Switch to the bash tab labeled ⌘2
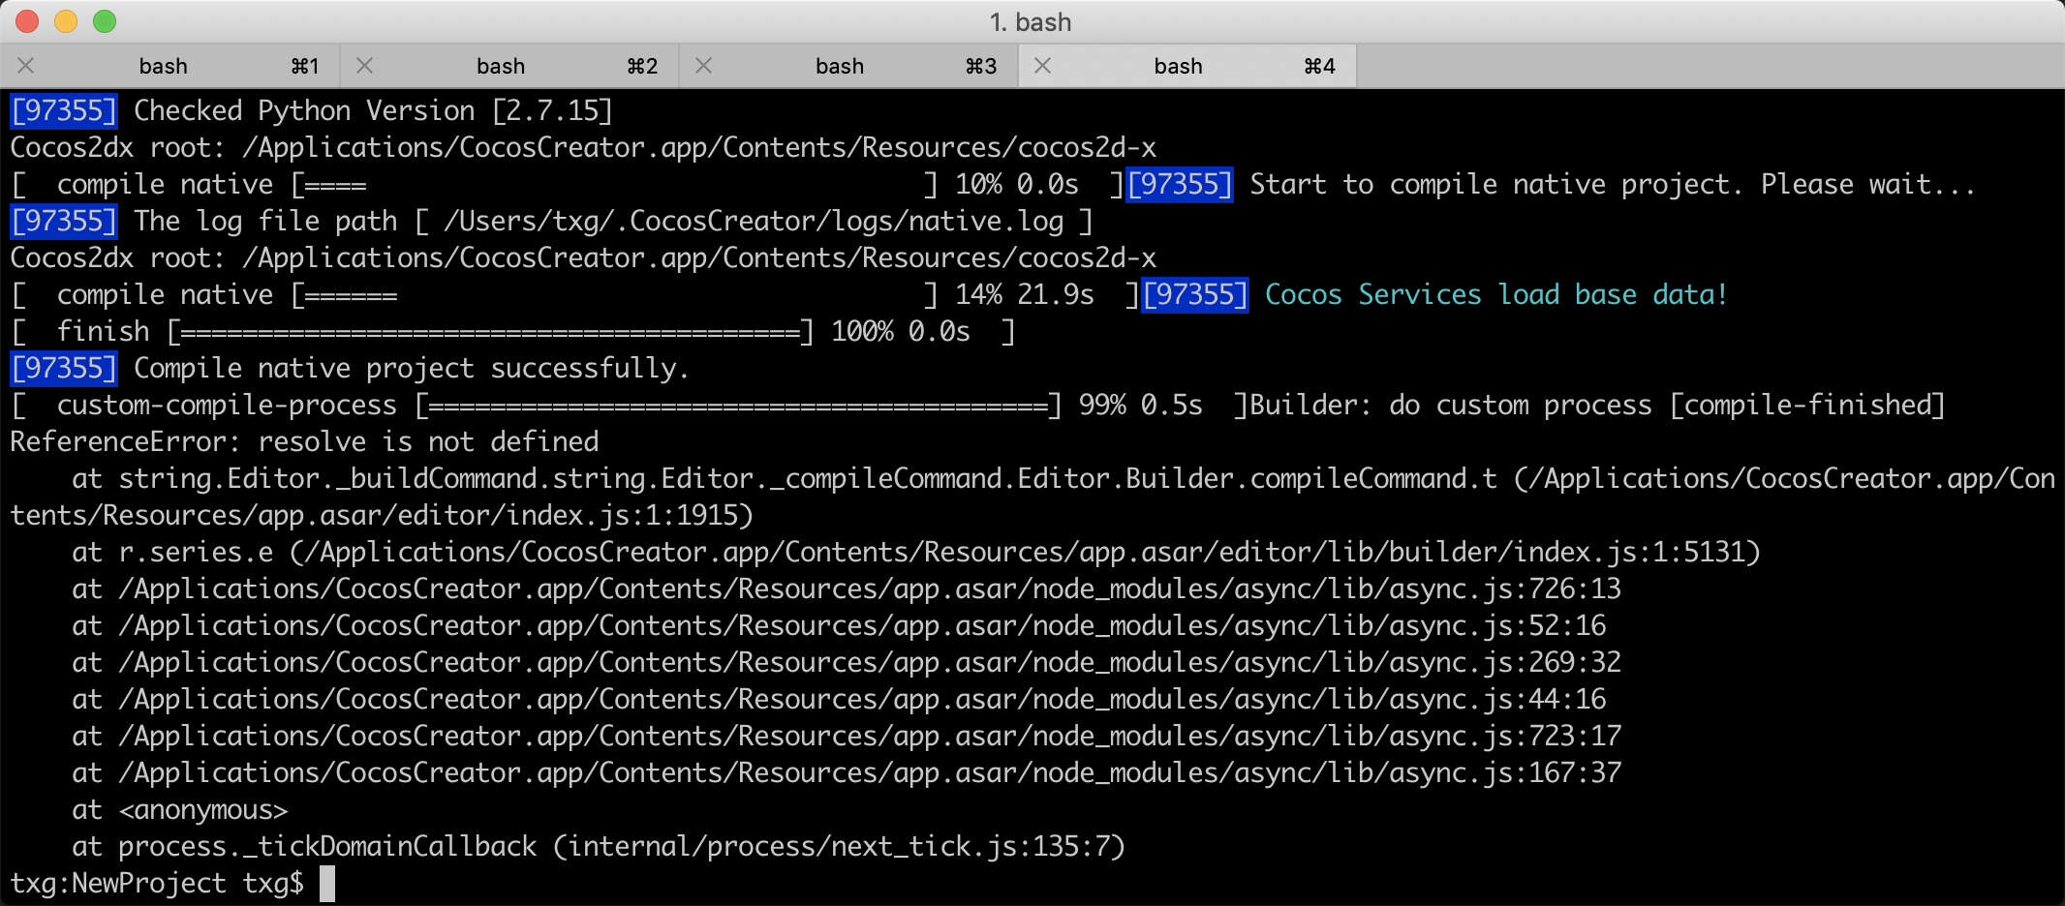Image resolution: width=2065 pixels, height=906 pixels. pyautogui.click(x=501, y=66)
